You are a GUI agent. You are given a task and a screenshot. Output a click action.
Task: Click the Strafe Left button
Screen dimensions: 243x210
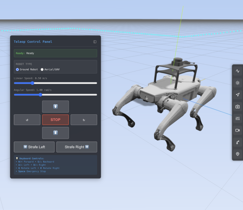34,147
